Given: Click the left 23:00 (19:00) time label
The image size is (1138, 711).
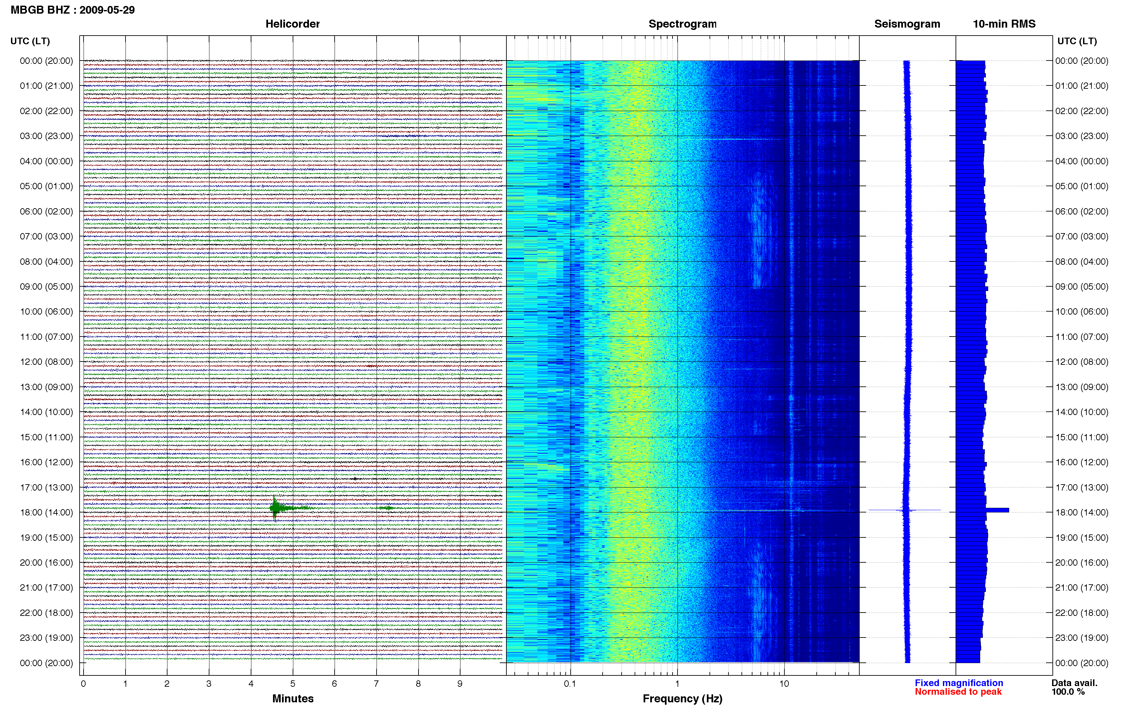Looking at the screenshot, I should [x=46, y=638].
